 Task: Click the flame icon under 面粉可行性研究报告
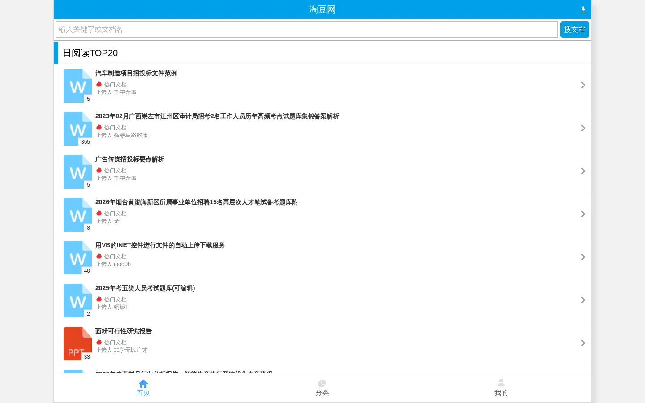[99, 342]
